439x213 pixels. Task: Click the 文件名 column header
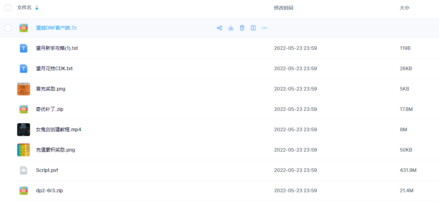pos(24,8)
